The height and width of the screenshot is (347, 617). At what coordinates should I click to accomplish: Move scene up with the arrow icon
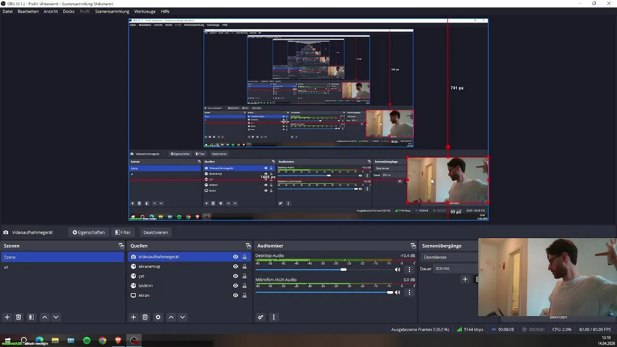pyautogui.click(x=44, y=317)
